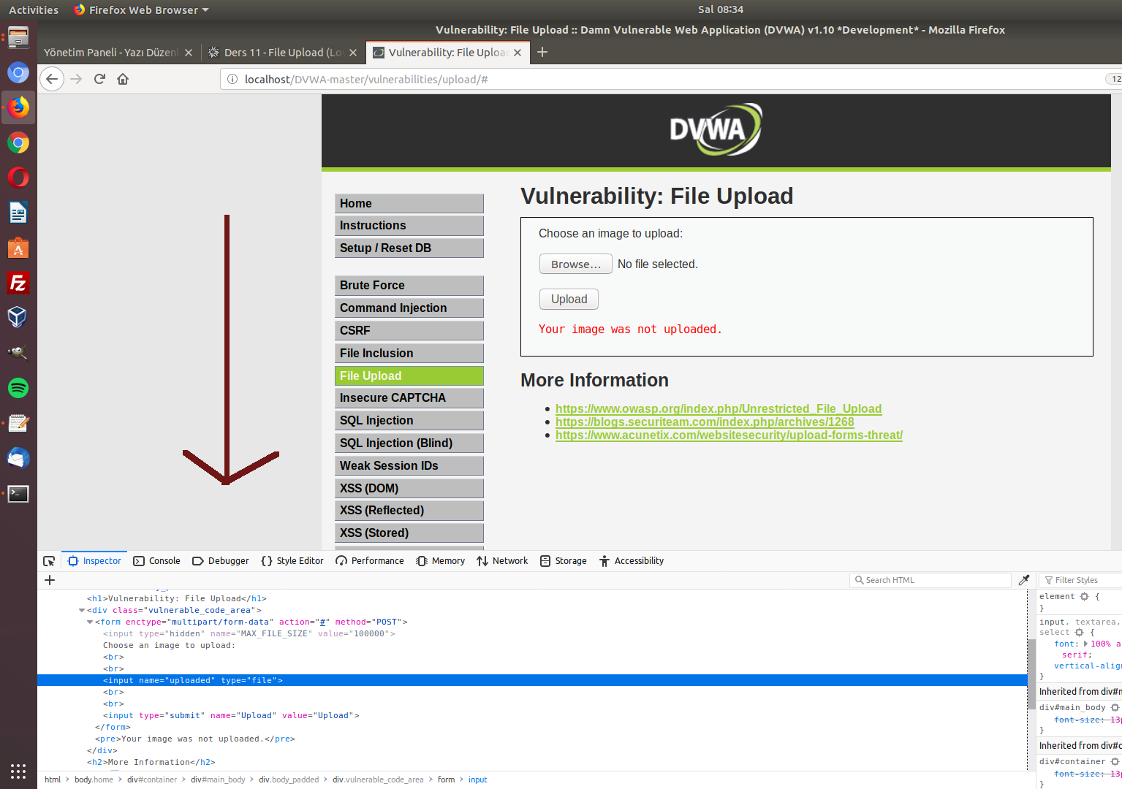Expand the font property arrow in rules

tap(1086, 644)
